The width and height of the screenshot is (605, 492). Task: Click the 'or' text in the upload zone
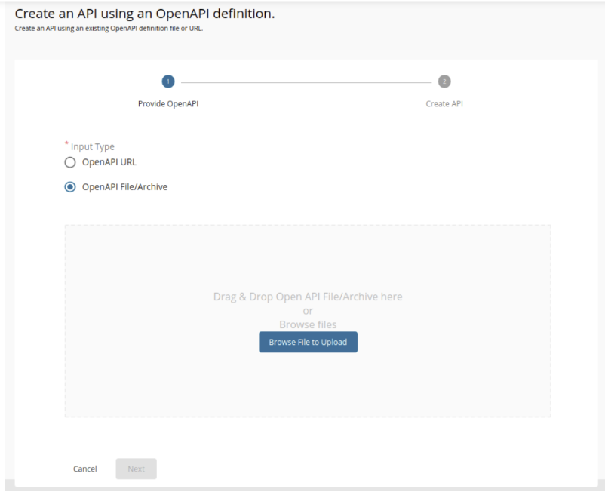point(308,311)
